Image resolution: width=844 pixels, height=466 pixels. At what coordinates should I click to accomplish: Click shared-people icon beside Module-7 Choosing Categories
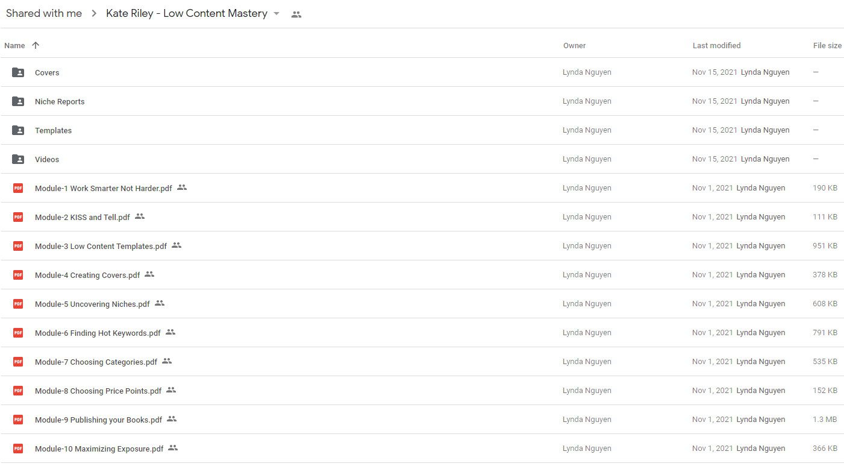click(167, 361)
